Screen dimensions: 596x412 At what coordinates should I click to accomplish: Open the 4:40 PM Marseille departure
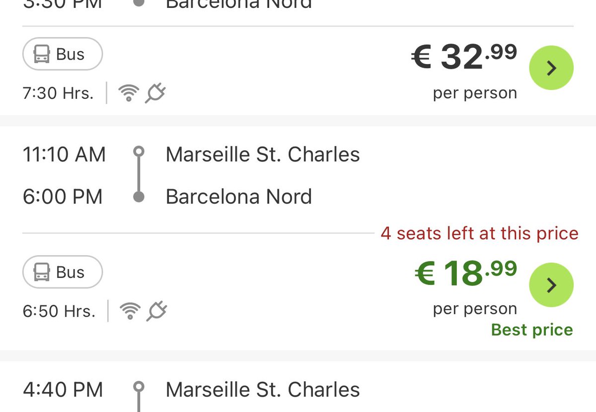tap(63, 390)
